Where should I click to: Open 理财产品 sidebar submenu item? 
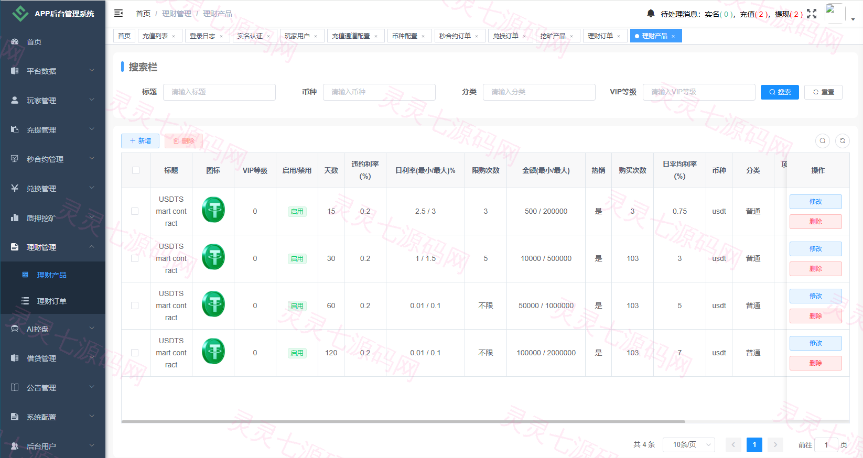(x=52, y=275)
